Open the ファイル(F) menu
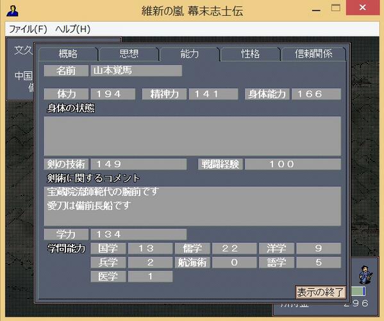Screen dimensions: 384x321 [x=28, y=29]
